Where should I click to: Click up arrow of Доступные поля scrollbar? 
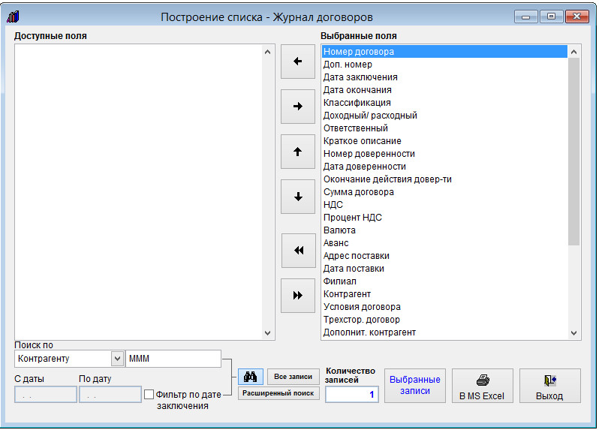[267, 52]
